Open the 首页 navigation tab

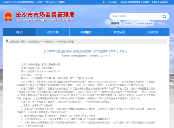coord(20,32)
